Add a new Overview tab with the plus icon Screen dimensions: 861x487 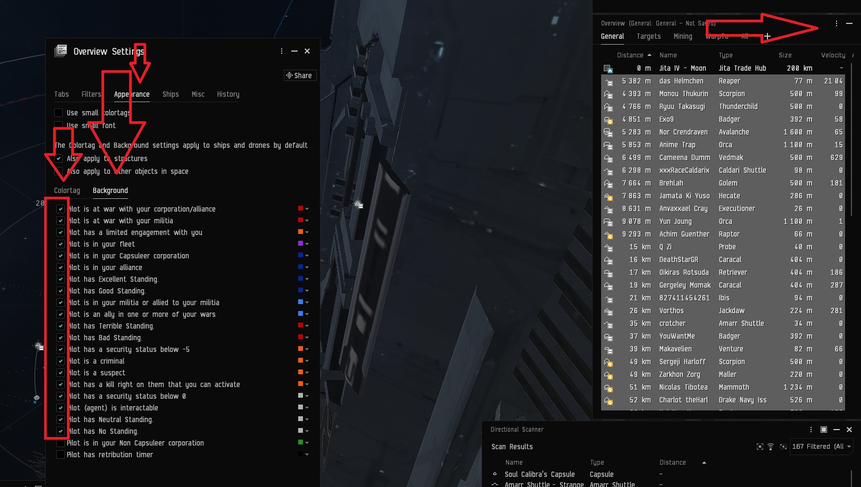point(767,36)
